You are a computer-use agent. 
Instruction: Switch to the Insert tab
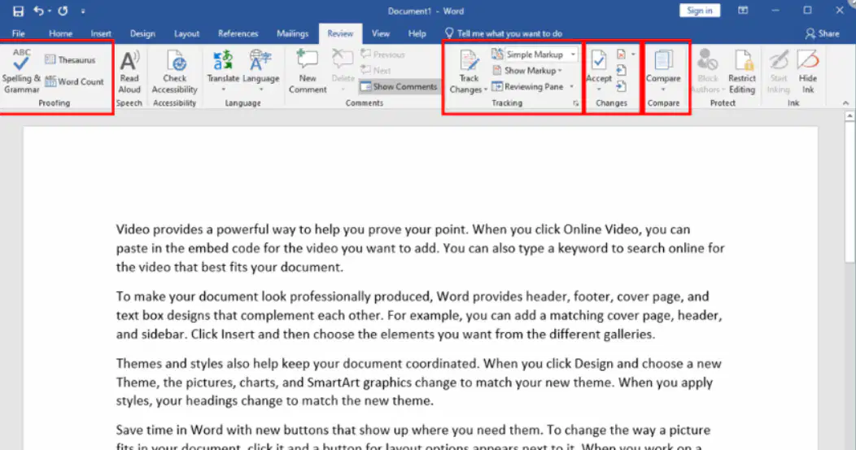pos(101,33)
